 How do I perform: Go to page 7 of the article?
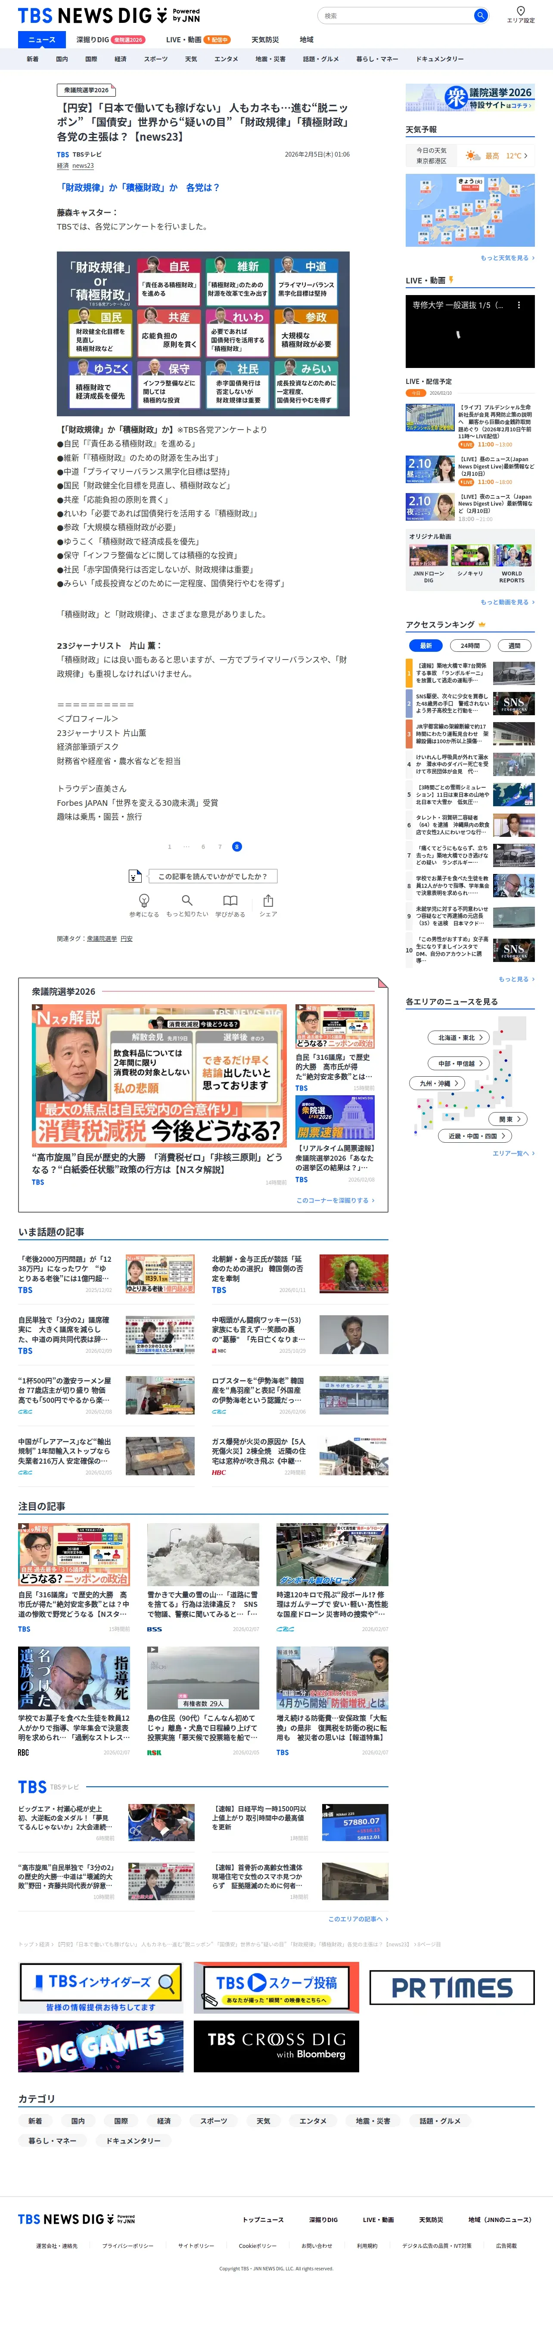(219, 847)
